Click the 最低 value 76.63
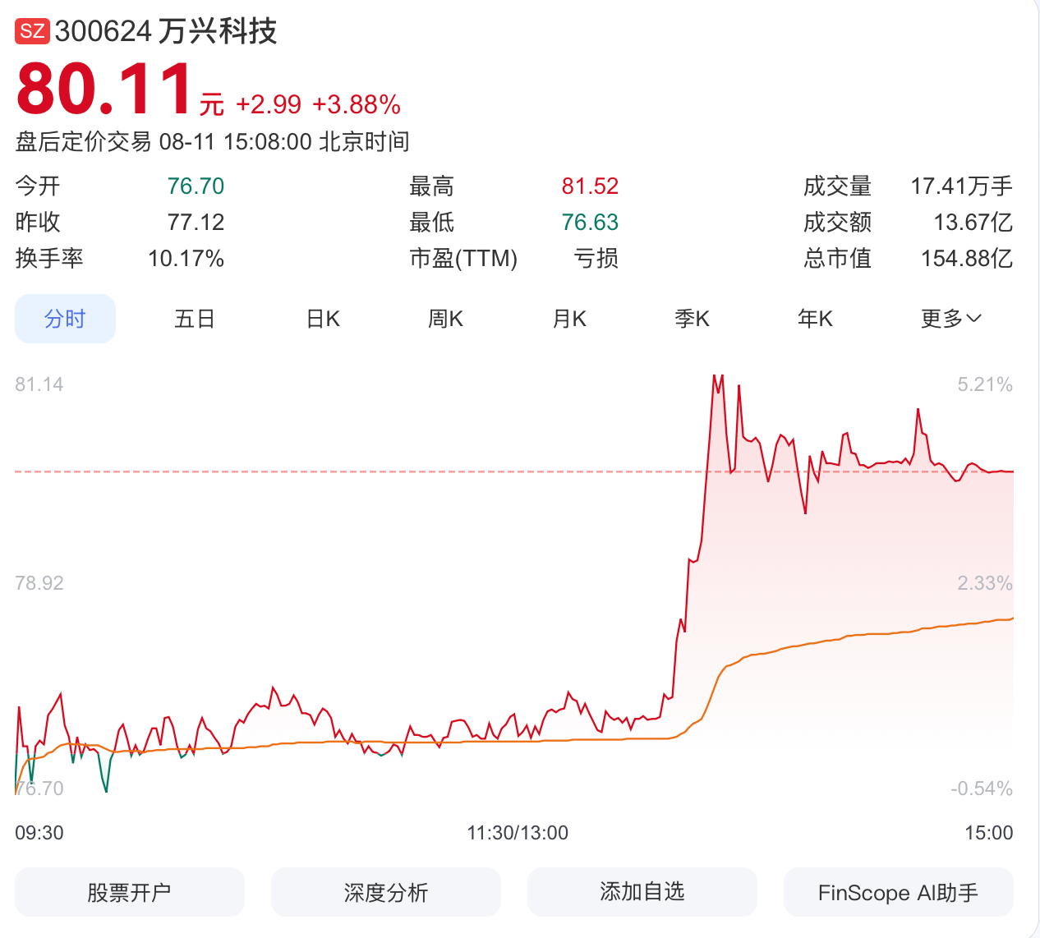 tap(590, 223)
